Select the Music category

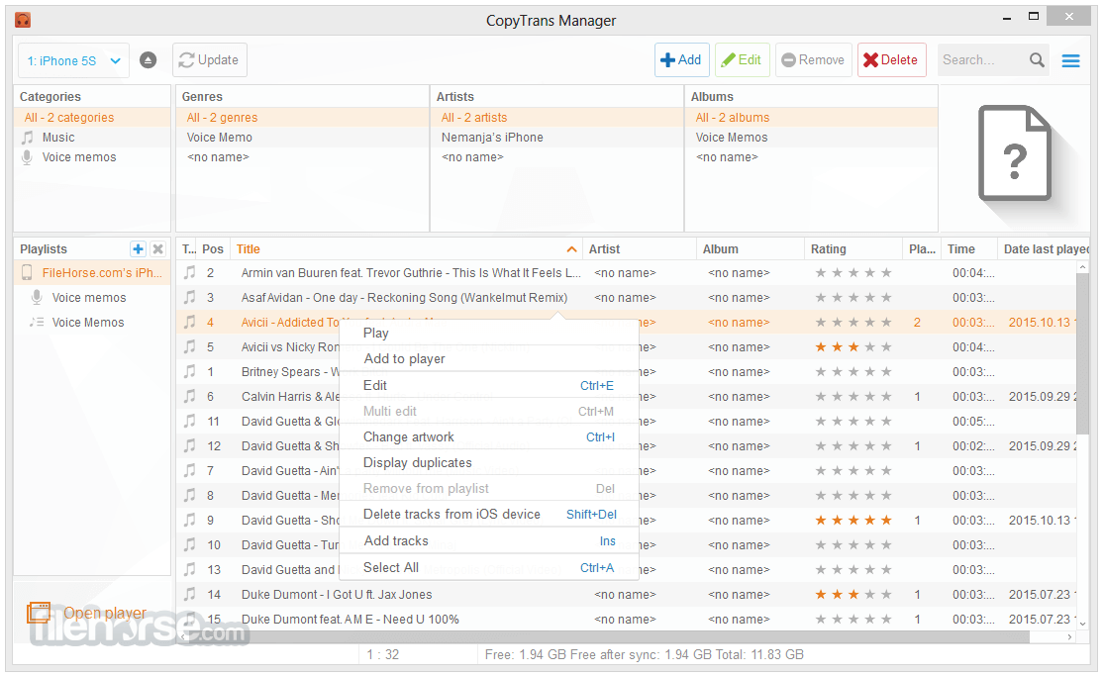(92, 138)
